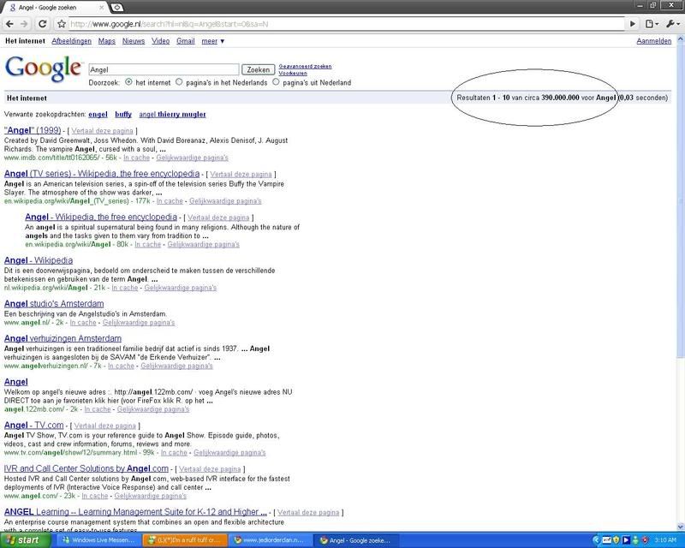Open a new tab with the plus button
Image resolution: width=685 pixels, height=548 pixels.
click(x=117, y=8)
